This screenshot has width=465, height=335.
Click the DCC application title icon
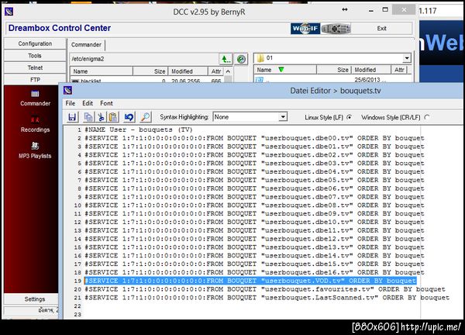pos(9,12)
